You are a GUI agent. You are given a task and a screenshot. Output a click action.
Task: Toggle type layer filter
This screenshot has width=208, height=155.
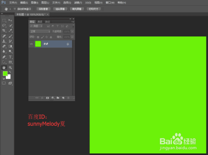coord(57,26)
